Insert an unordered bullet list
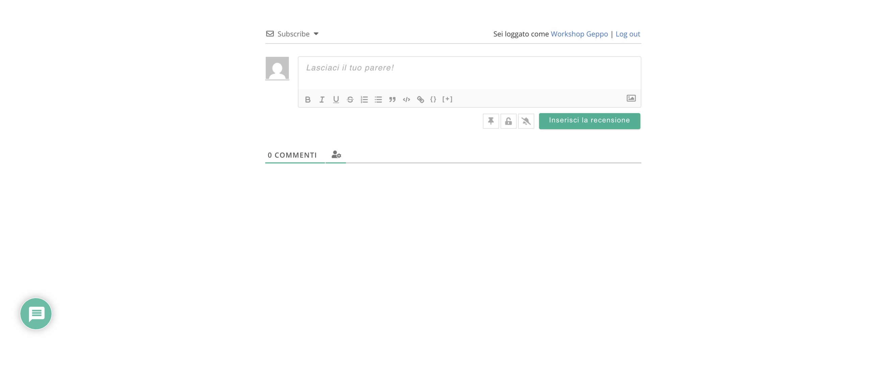The height and width of the screenshot is (365, 895). [x=378, y=99]
